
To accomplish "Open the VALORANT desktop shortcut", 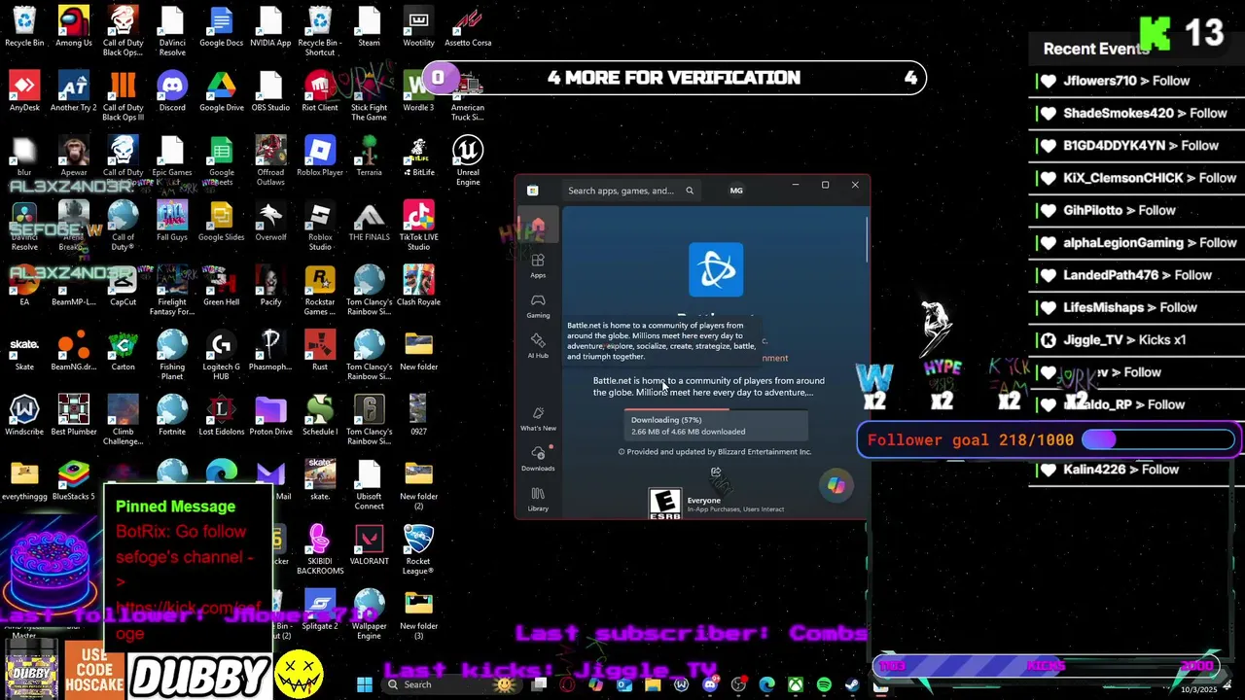I will (369, 545).
